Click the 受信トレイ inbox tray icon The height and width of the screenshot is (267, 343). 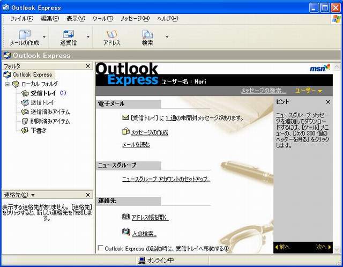(25, 93)
